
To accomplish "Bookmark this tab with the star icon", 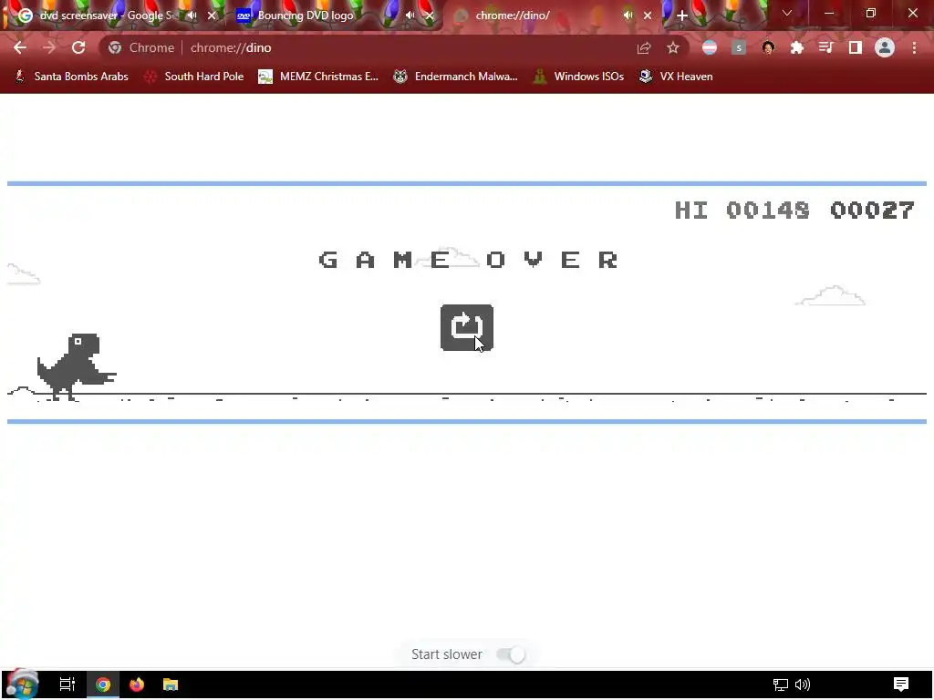I will (673, 47).
